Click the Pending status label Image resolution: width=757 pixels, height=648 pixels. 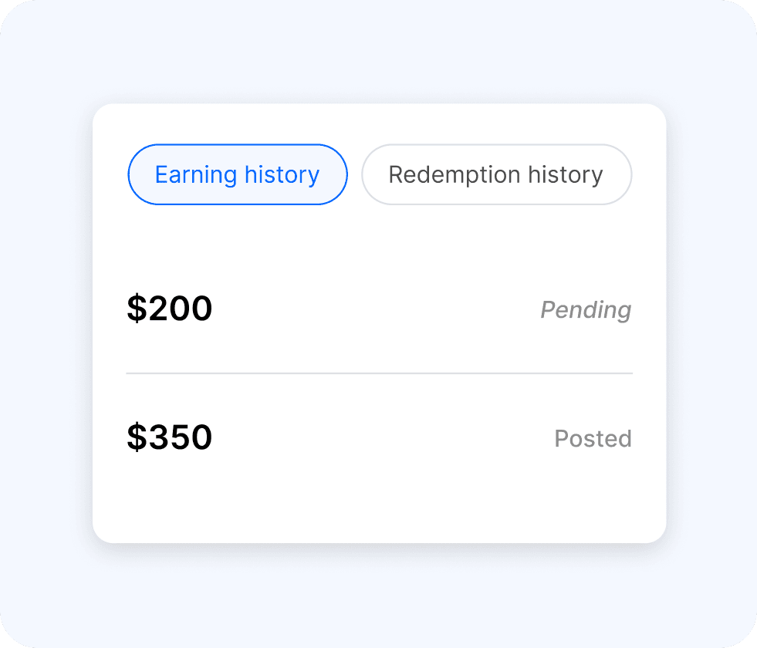[x=586, y=310]
